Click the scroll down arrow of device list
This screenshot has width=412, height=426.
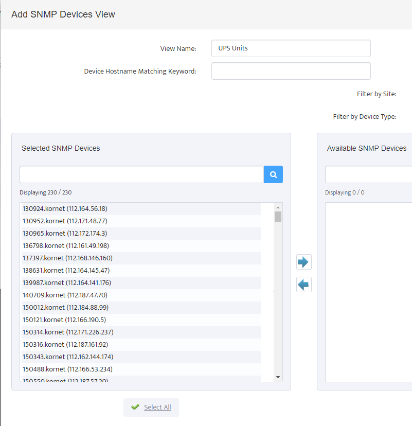click(x=278, y=377)
